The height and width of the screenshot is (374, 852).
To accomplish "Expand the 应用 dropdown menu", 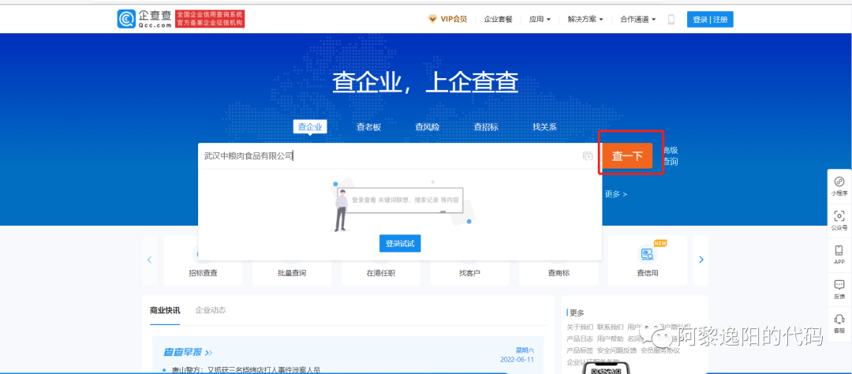I will pos(540,20).
